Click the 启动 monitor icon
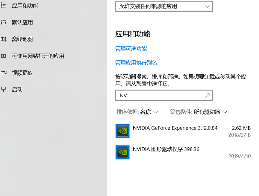259x196 pixels. click(x=4, y=90)
